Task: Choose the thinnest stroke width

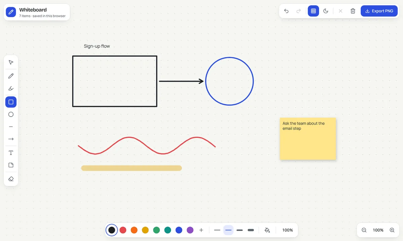Action: point(217,230)
